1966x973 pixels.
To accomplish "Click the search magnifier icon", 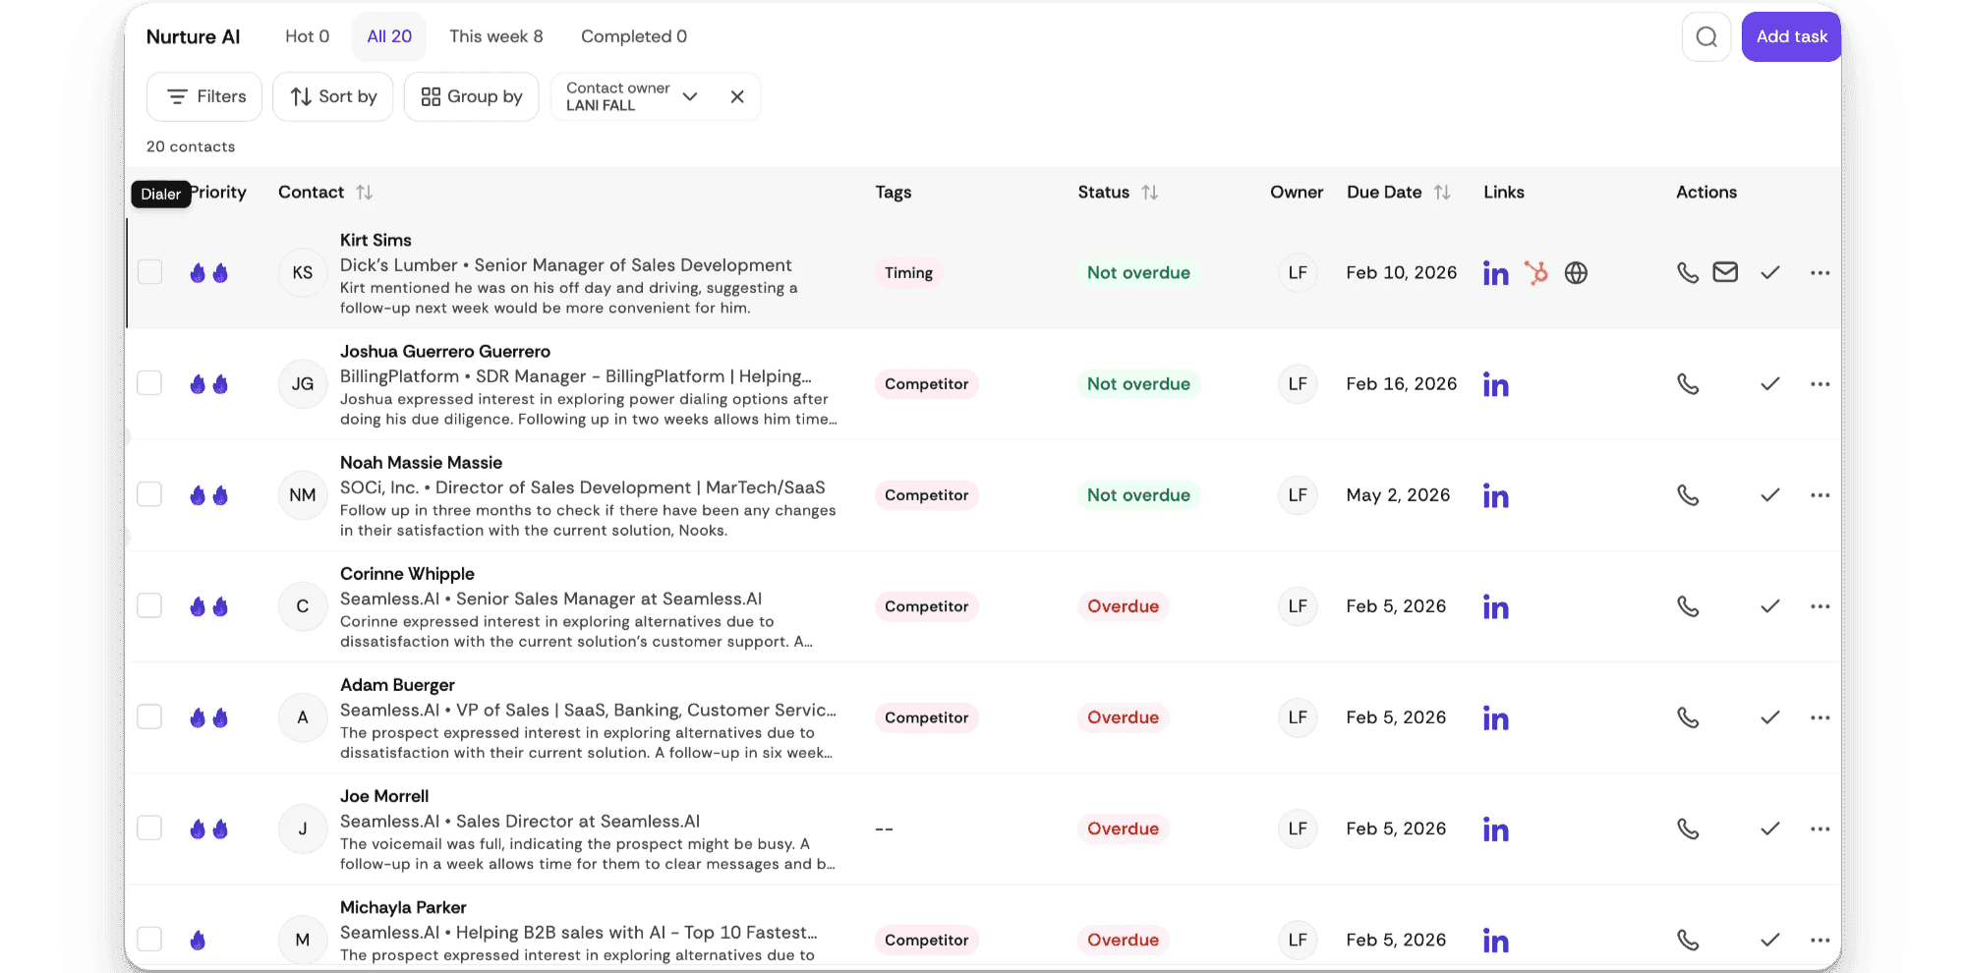I will 1706,36.
